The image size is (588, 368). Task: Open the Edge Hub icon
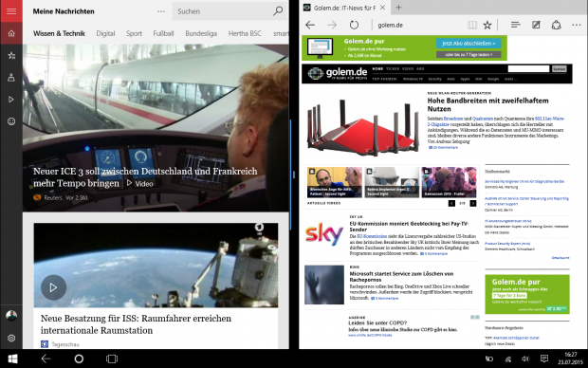pos(516,25)
